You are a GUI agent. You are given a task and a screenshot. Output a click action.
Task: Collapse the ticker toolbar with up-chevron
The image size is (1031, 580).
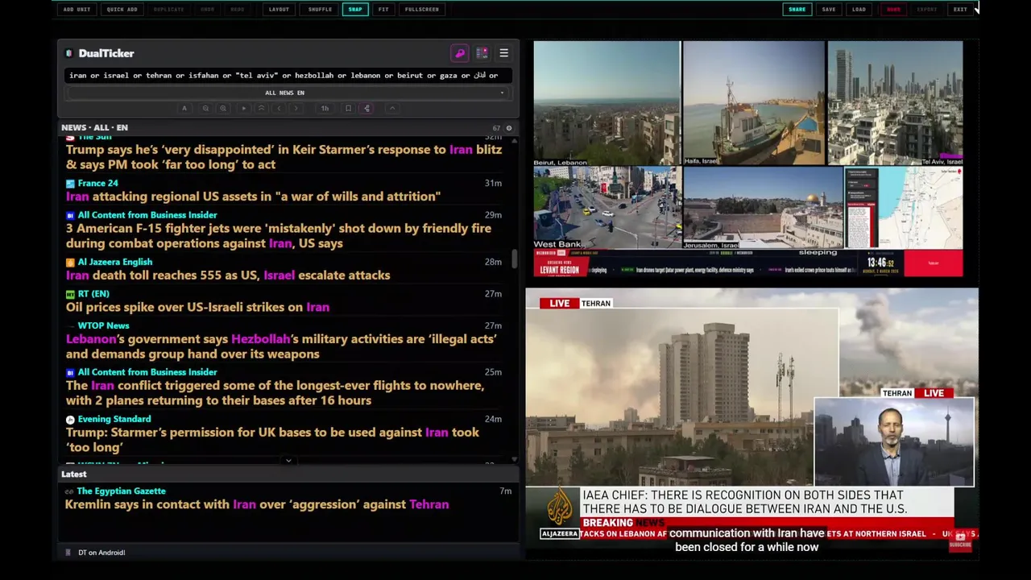[x=392, y=109]
